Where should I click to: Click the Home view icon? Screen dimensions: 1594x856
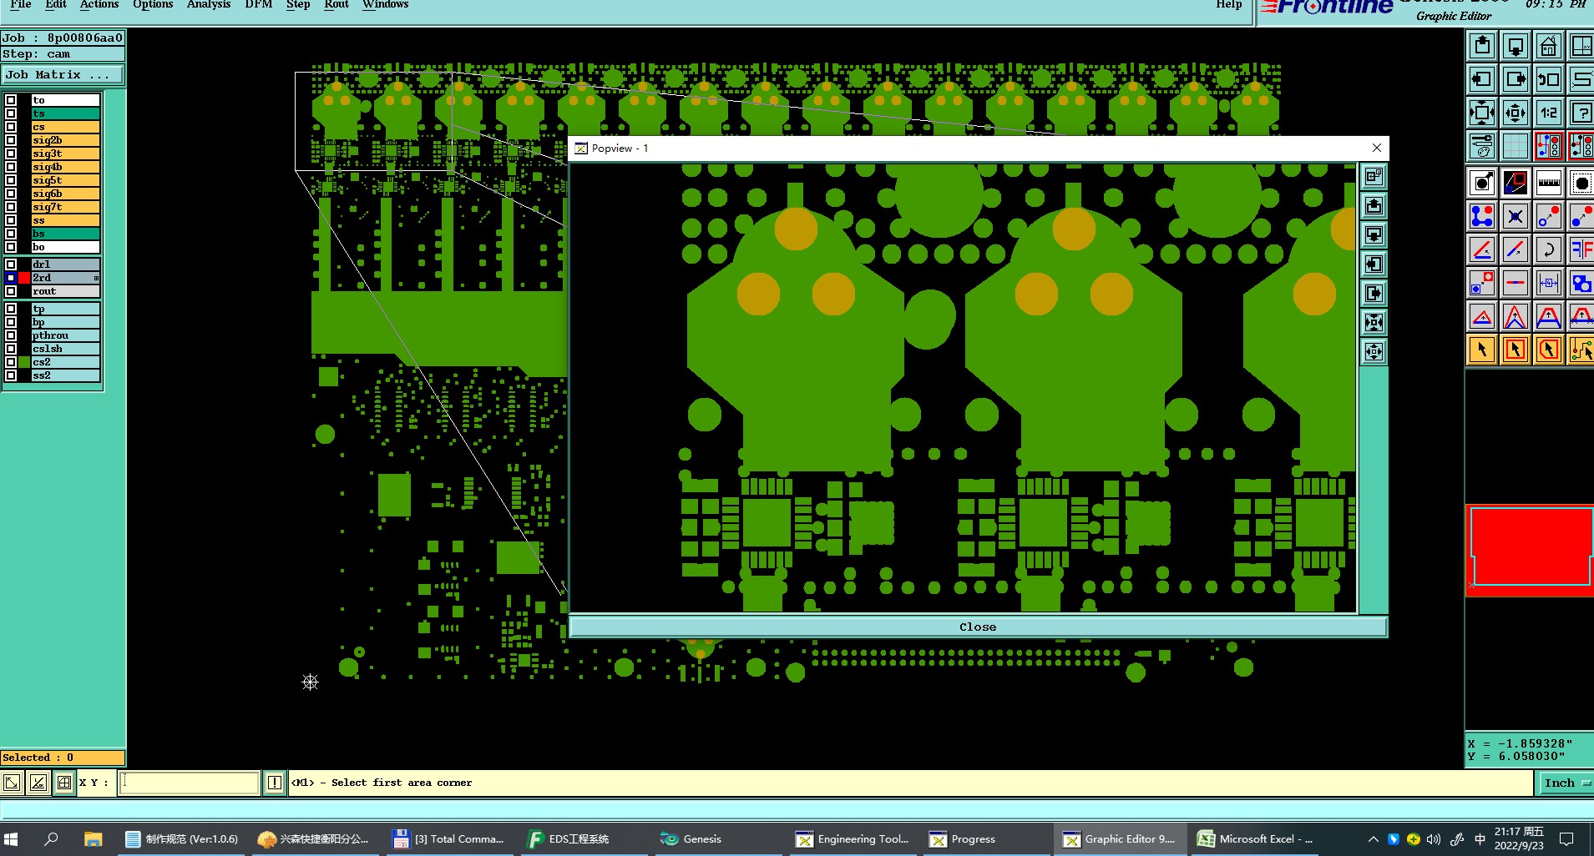coord(1549,46)
